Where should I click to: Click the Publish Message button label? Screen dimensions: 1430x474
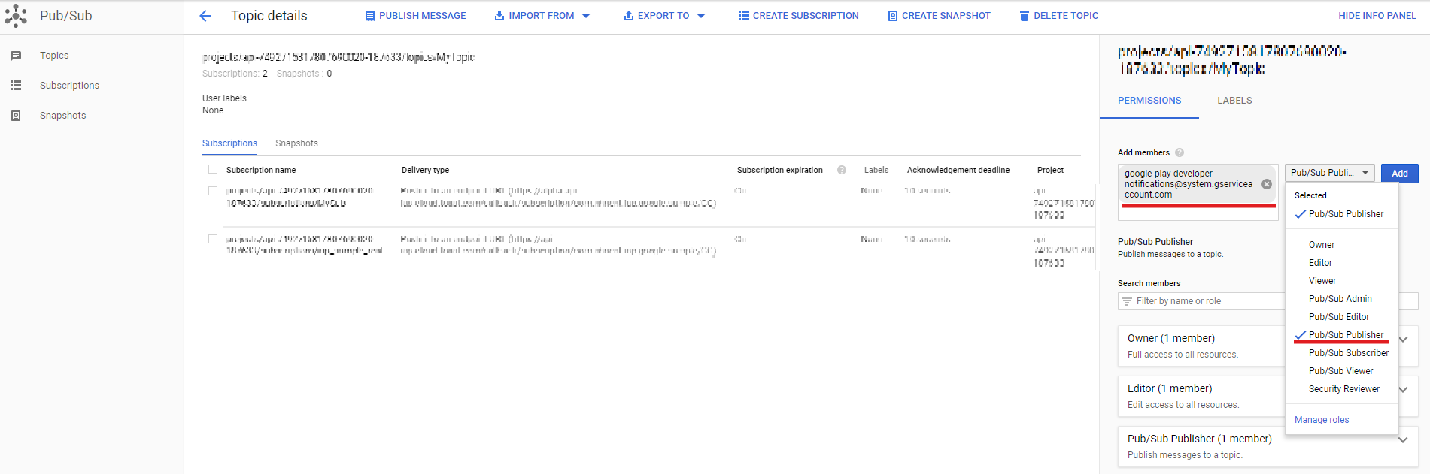422,16
